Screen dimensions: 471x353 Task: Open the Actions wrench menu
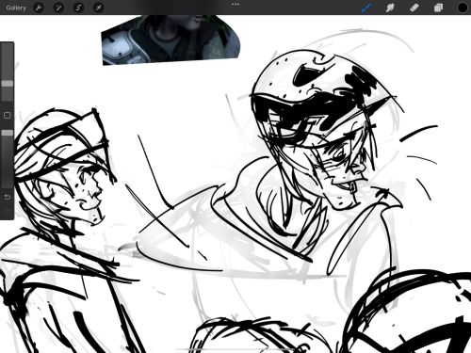point(39,8)
